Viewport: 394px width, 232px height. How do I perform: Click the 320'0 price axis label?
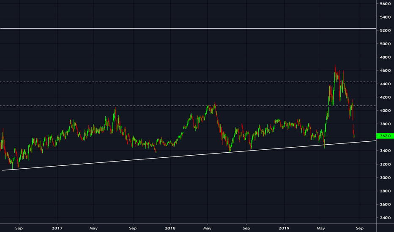[386, 164]
